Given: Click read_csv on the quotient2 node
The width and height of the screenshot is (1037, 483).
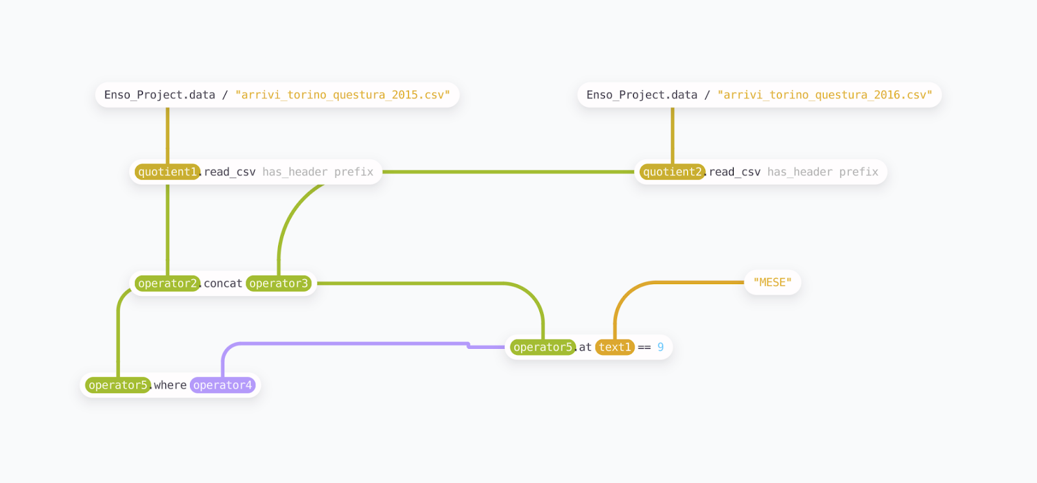Looking at the screenshot, I should coord(735,172).
